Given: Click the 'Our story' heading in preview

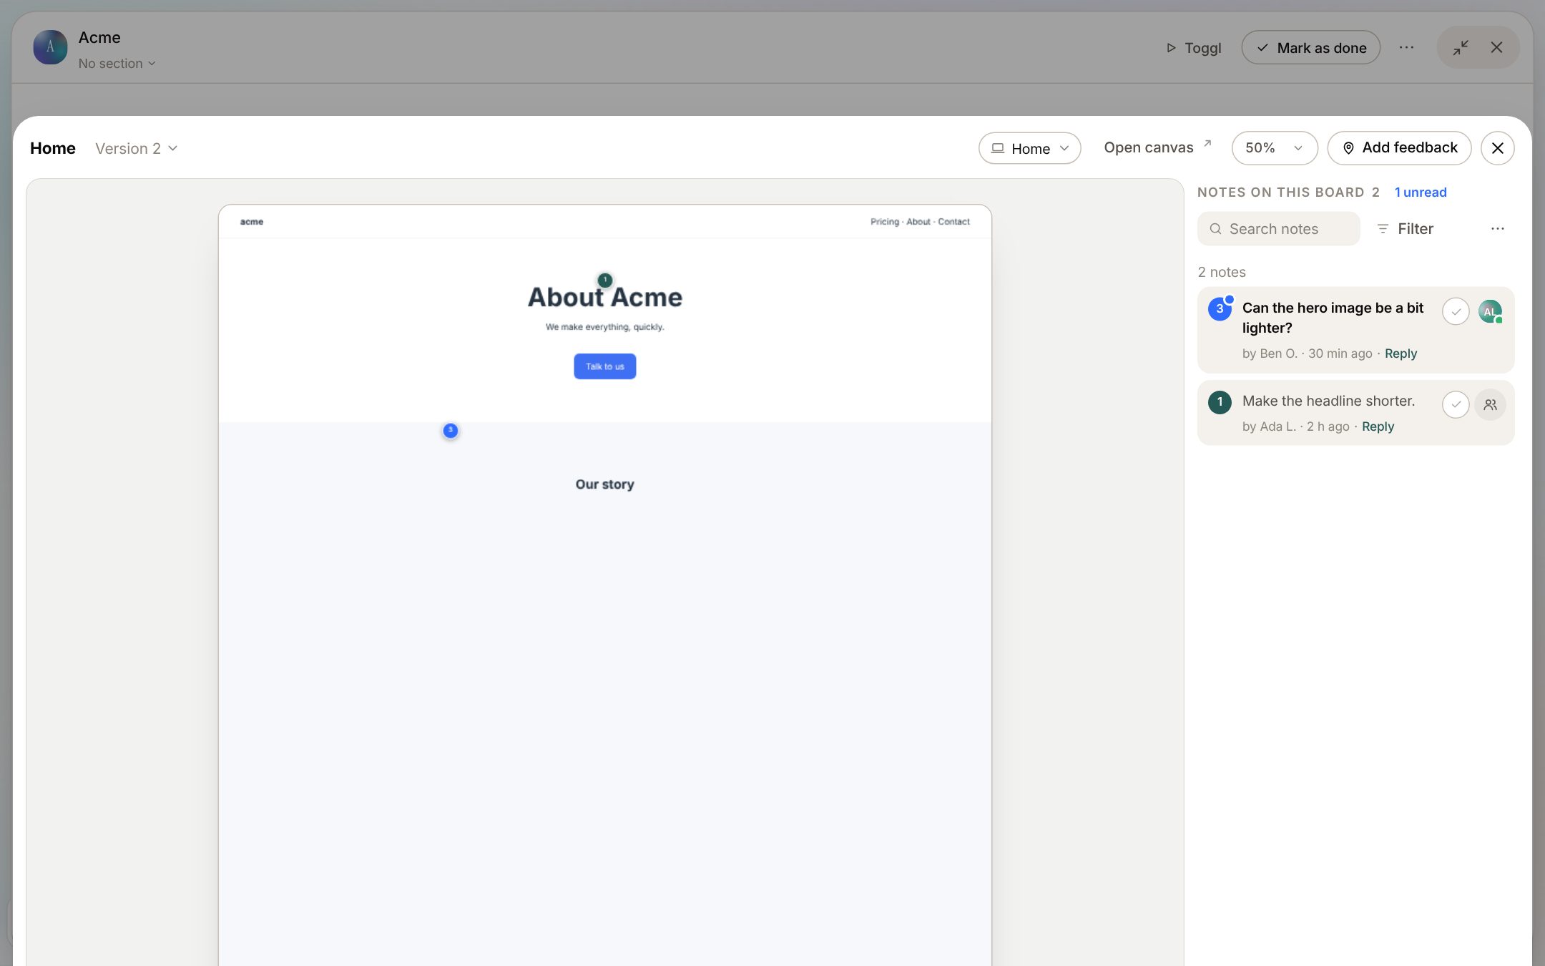Looking at the screenshot, I should (604, 484).
